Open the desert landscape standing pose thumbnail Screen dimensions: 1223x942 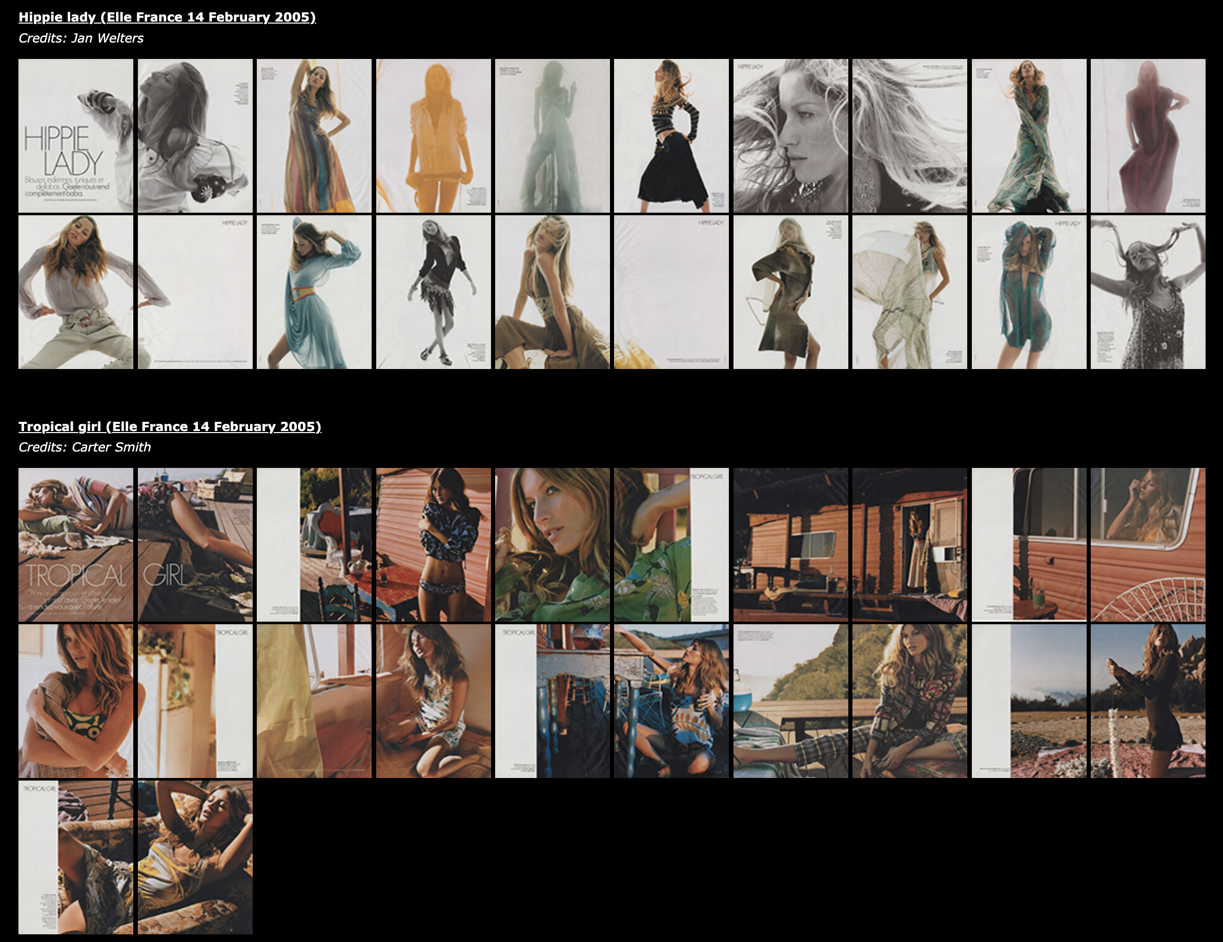coord(1148,701)
